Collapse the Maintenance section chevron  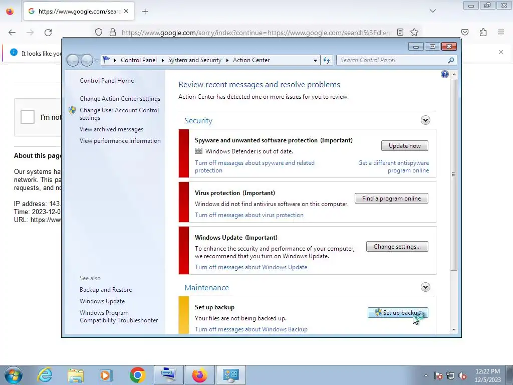(x=425, y=287)
